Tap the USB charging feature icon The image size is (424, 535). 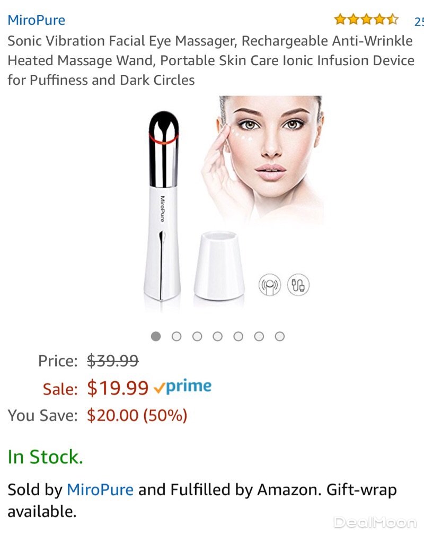[x=298, y=284]
